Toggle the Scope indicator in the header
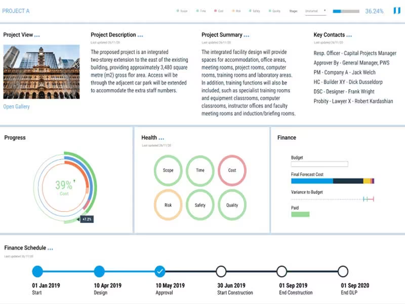 coord(182,11)
